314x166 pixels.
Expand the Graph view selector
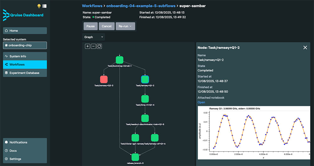coord(94,37)
